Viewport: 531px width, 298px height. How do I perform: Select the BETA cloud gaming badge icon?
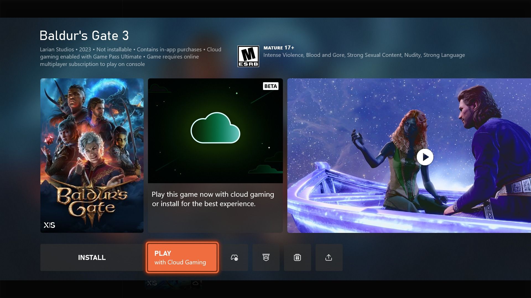pos(270,86)
